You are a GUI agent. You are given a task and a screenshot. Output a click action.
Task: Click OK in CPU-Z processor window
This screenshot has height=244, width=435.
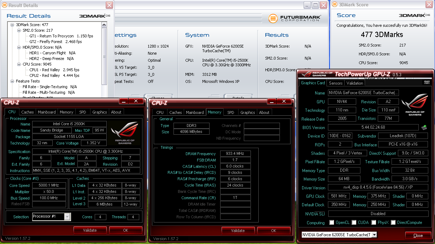pyautogui.click(x=125, y=230)
